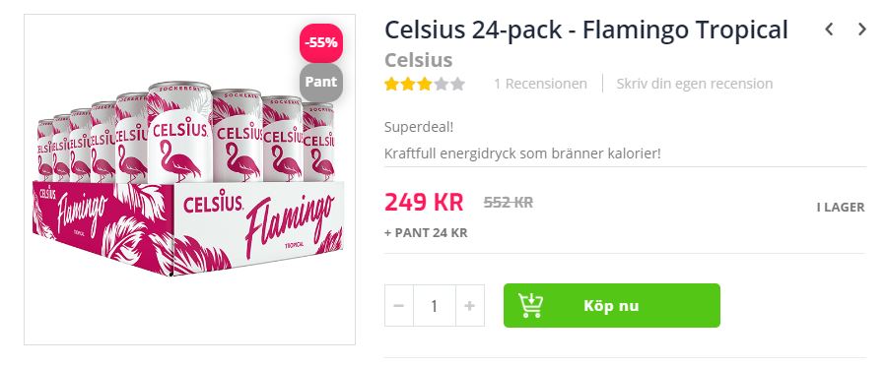Click the product title Celsius 24-pack
The height and width of the screenshot is (367, 886).
click(x=586, y=30)
